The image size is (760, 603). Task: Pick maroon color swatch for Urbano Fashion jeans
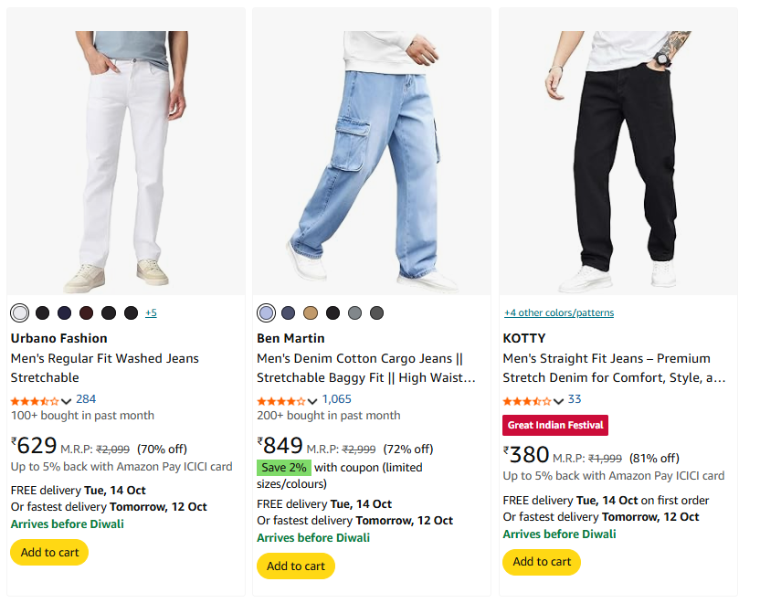tap(87, 313)
